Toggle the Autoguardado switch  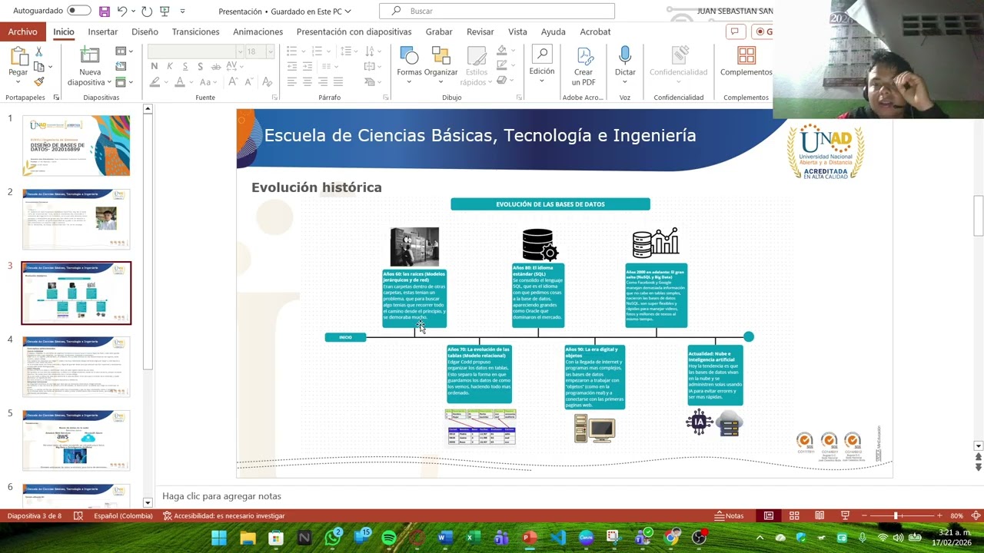pyautogui.click(x=79, y=11)
